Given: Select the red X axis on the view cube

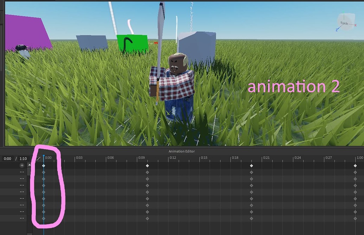Looking at the screenshot, I should (356, 25).
